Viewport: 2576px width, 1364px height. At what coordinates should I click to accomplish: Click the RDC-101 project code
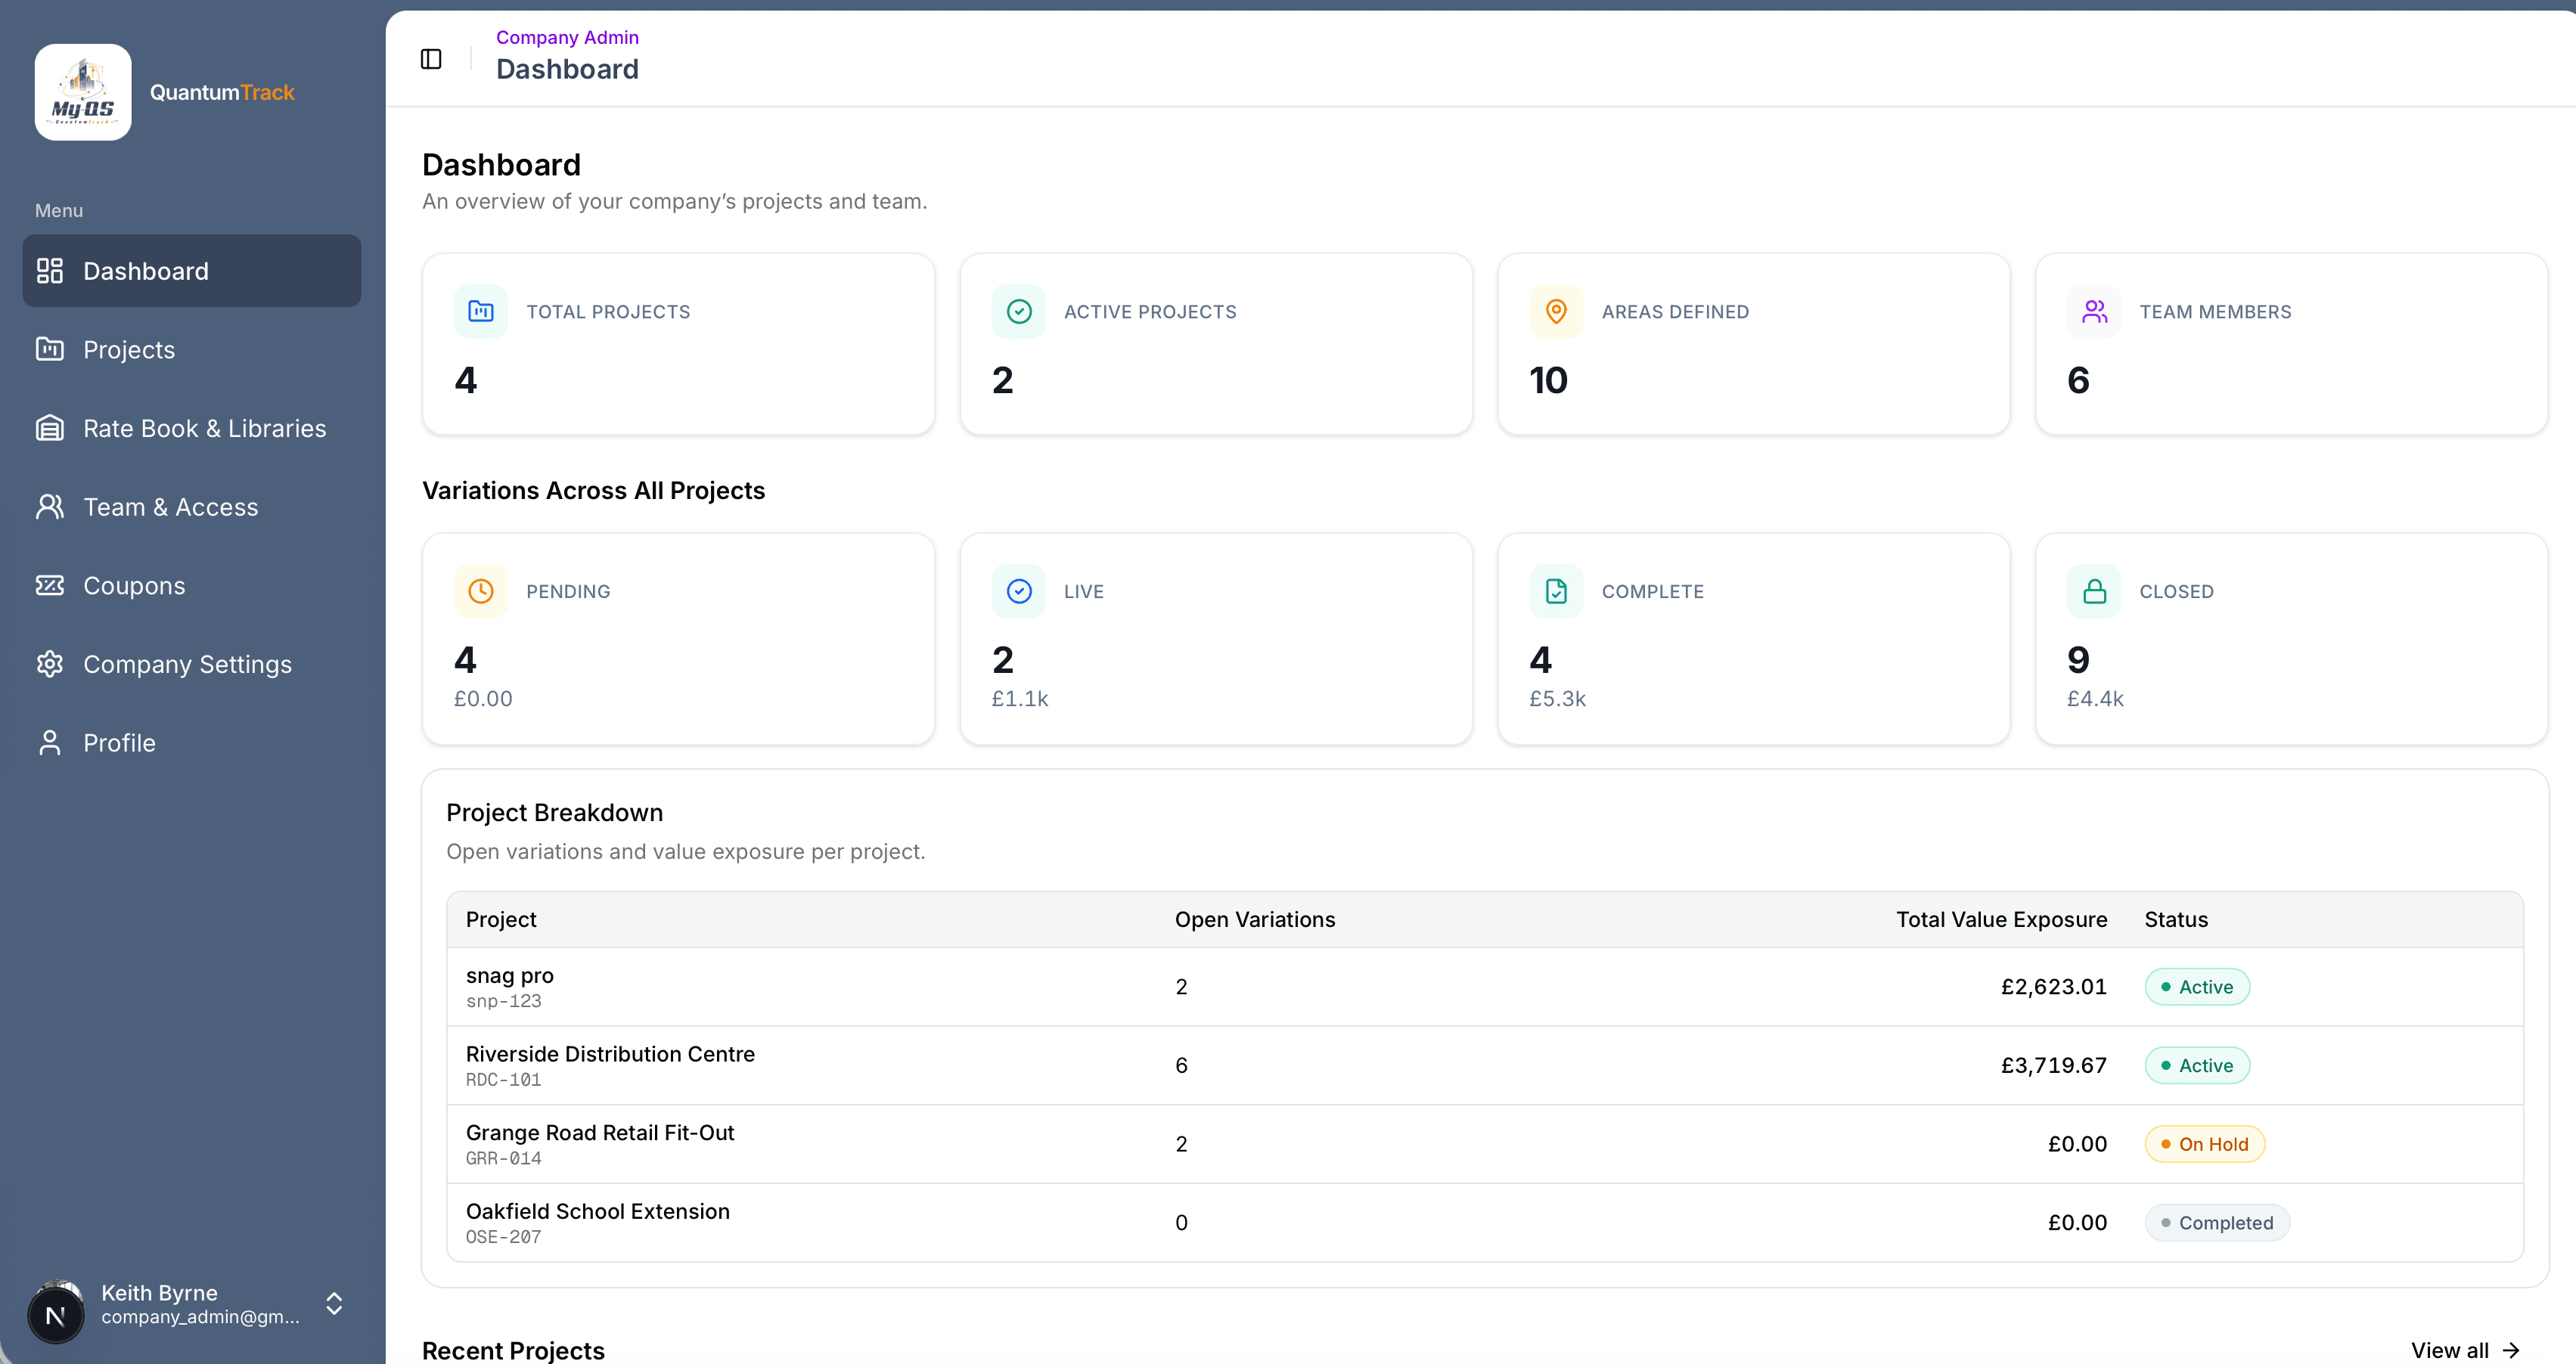pyautogui.click(x=503, y=1080)
